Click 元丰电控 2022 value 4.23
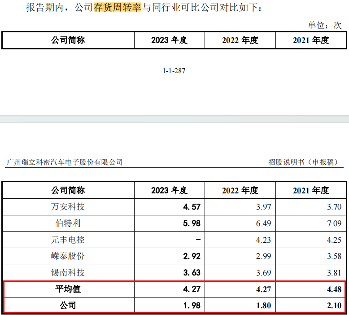The height and width of the screenshot is (315, 349). pyautogui.click(x=263, y=240)
